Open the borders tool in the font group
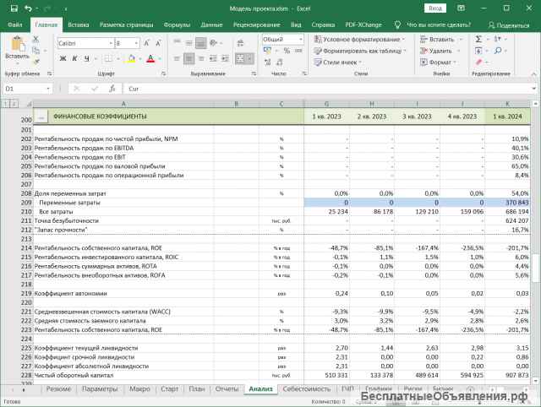 (x=107, y=59)
